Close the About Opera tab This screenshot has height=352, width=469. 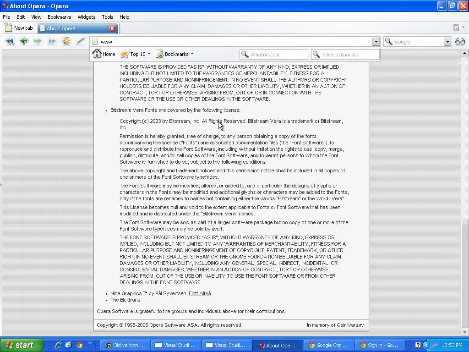tap(112, 28)
